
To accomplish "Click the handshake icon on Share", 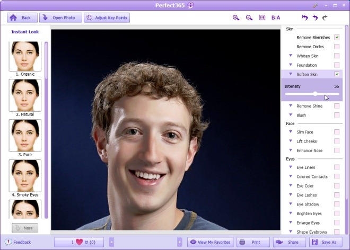I will coord(279,242).
